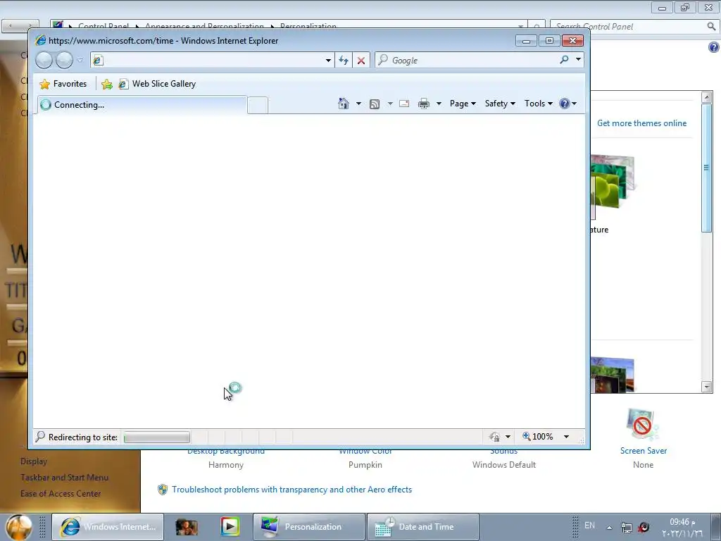
Task: Open Display link in Personalization sidebar
Action: click(x=34, y=461)
